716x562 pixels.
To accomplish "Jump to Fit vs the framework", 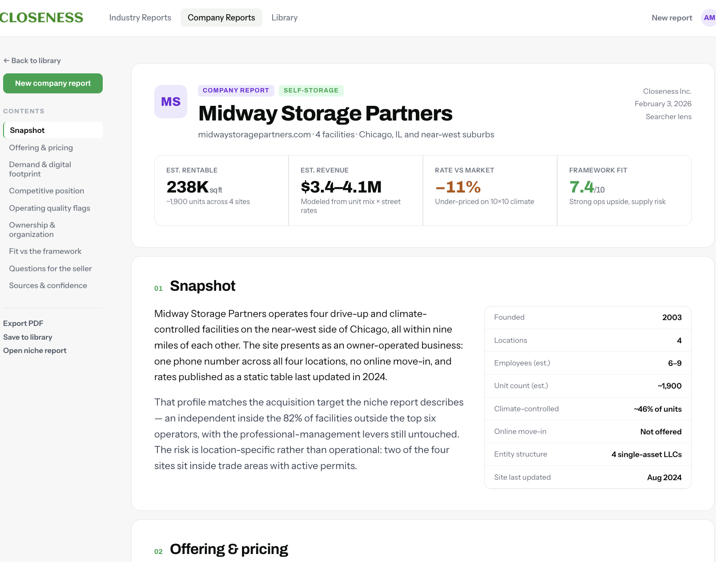I will coord(45,251).
